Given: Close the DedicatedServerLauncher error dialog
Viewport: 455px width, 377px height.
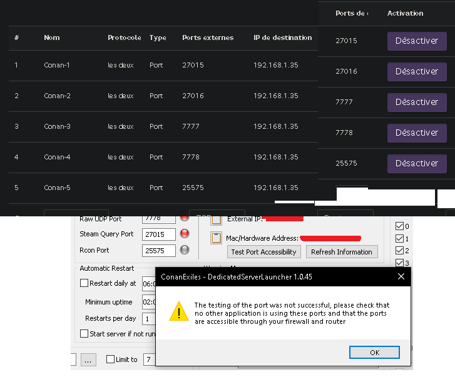Looking at the screenshot, I should click(x=401, y=276).
